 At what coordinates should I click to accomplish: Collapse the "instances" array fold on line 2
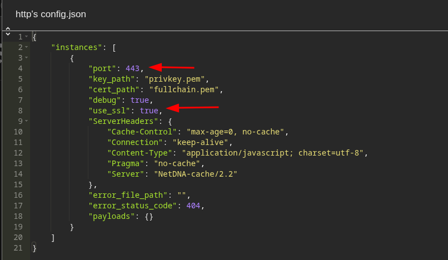pyautogui.click(x=26, y=47)
